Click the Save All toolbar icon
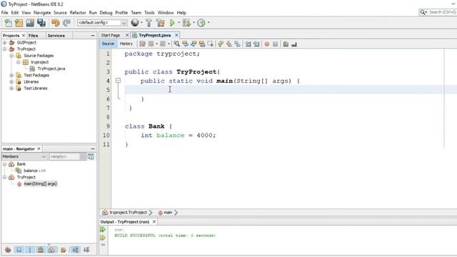457x257 pixels. click(41, 23)
